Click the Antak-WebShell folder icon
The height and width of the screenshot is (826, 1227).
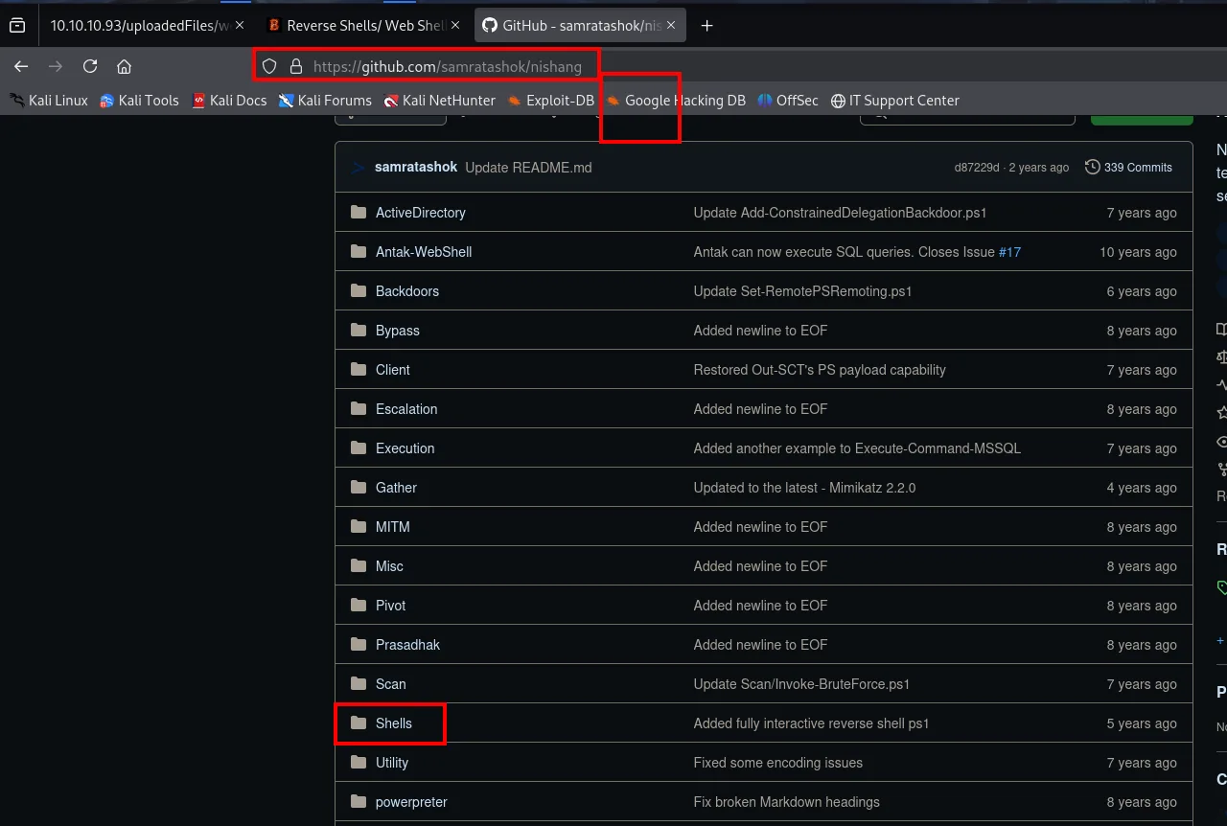[x=359, y=251]
